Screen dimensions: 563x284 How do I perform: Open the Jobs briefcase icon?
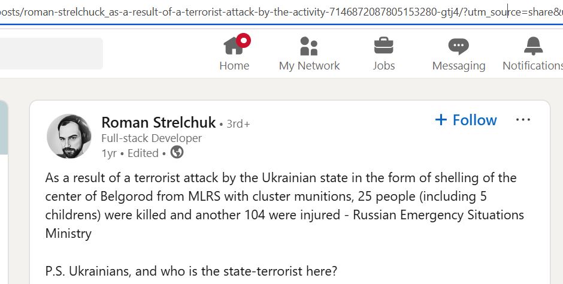(x=383, y=46)
